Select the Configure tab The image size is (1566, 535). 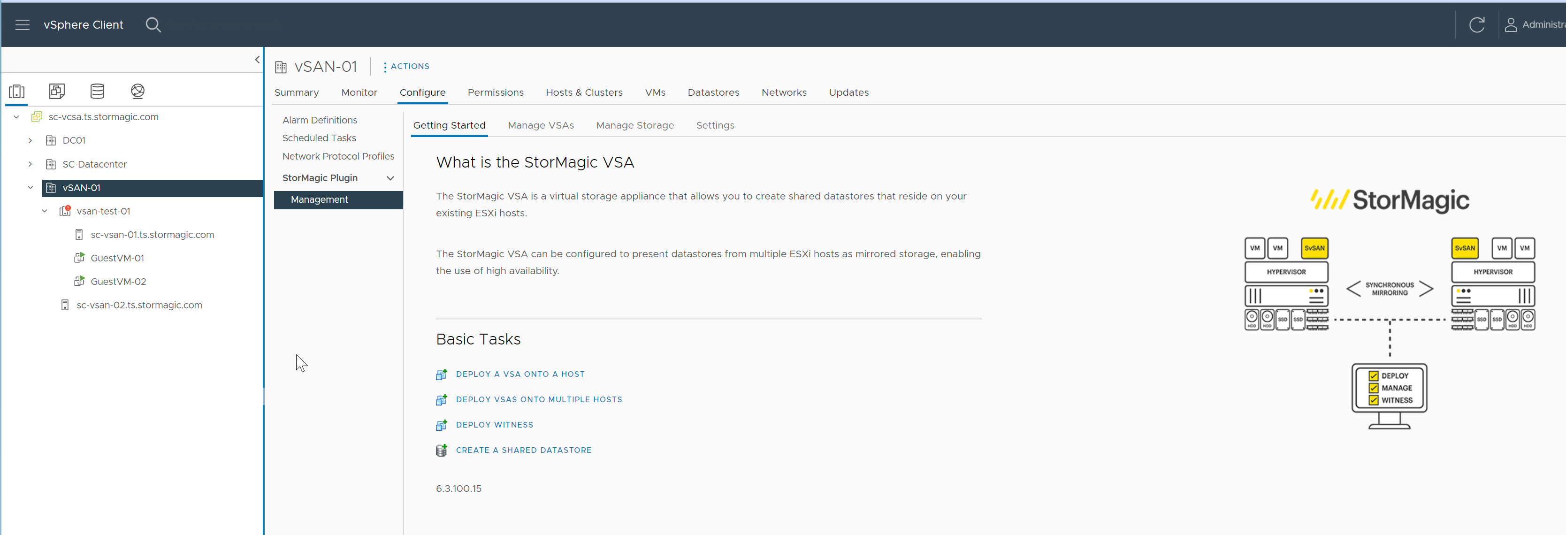[x=422, y=92]
